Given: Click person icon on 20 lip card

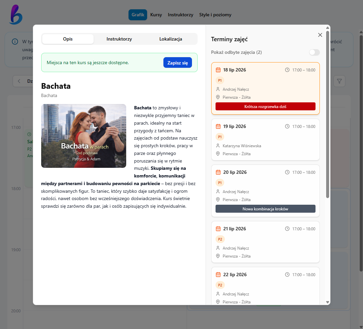Looking at the screenshot, I should coord(218,192).
